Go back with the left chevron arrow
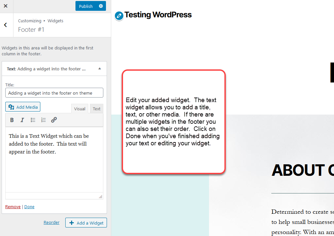 click(x=6, y=25)
